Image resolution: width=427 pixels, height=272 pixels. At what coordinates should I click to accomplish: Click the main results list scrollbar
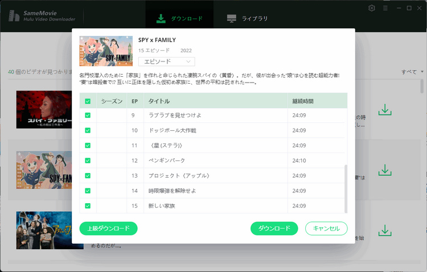(x=422, y=86)
